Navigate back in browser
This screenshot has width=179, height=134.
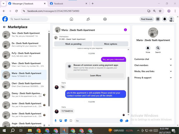4,11
